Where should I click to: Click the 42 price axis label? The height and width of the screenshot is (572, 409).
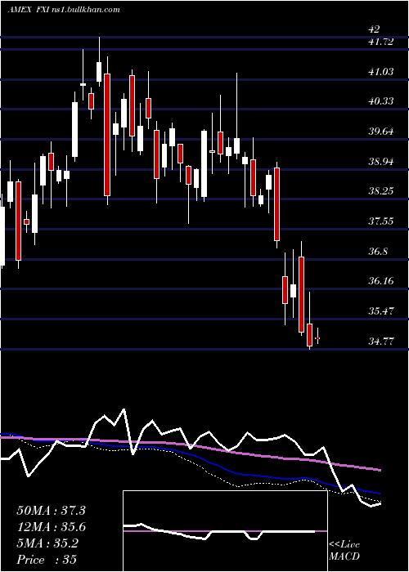click(375, 29)
